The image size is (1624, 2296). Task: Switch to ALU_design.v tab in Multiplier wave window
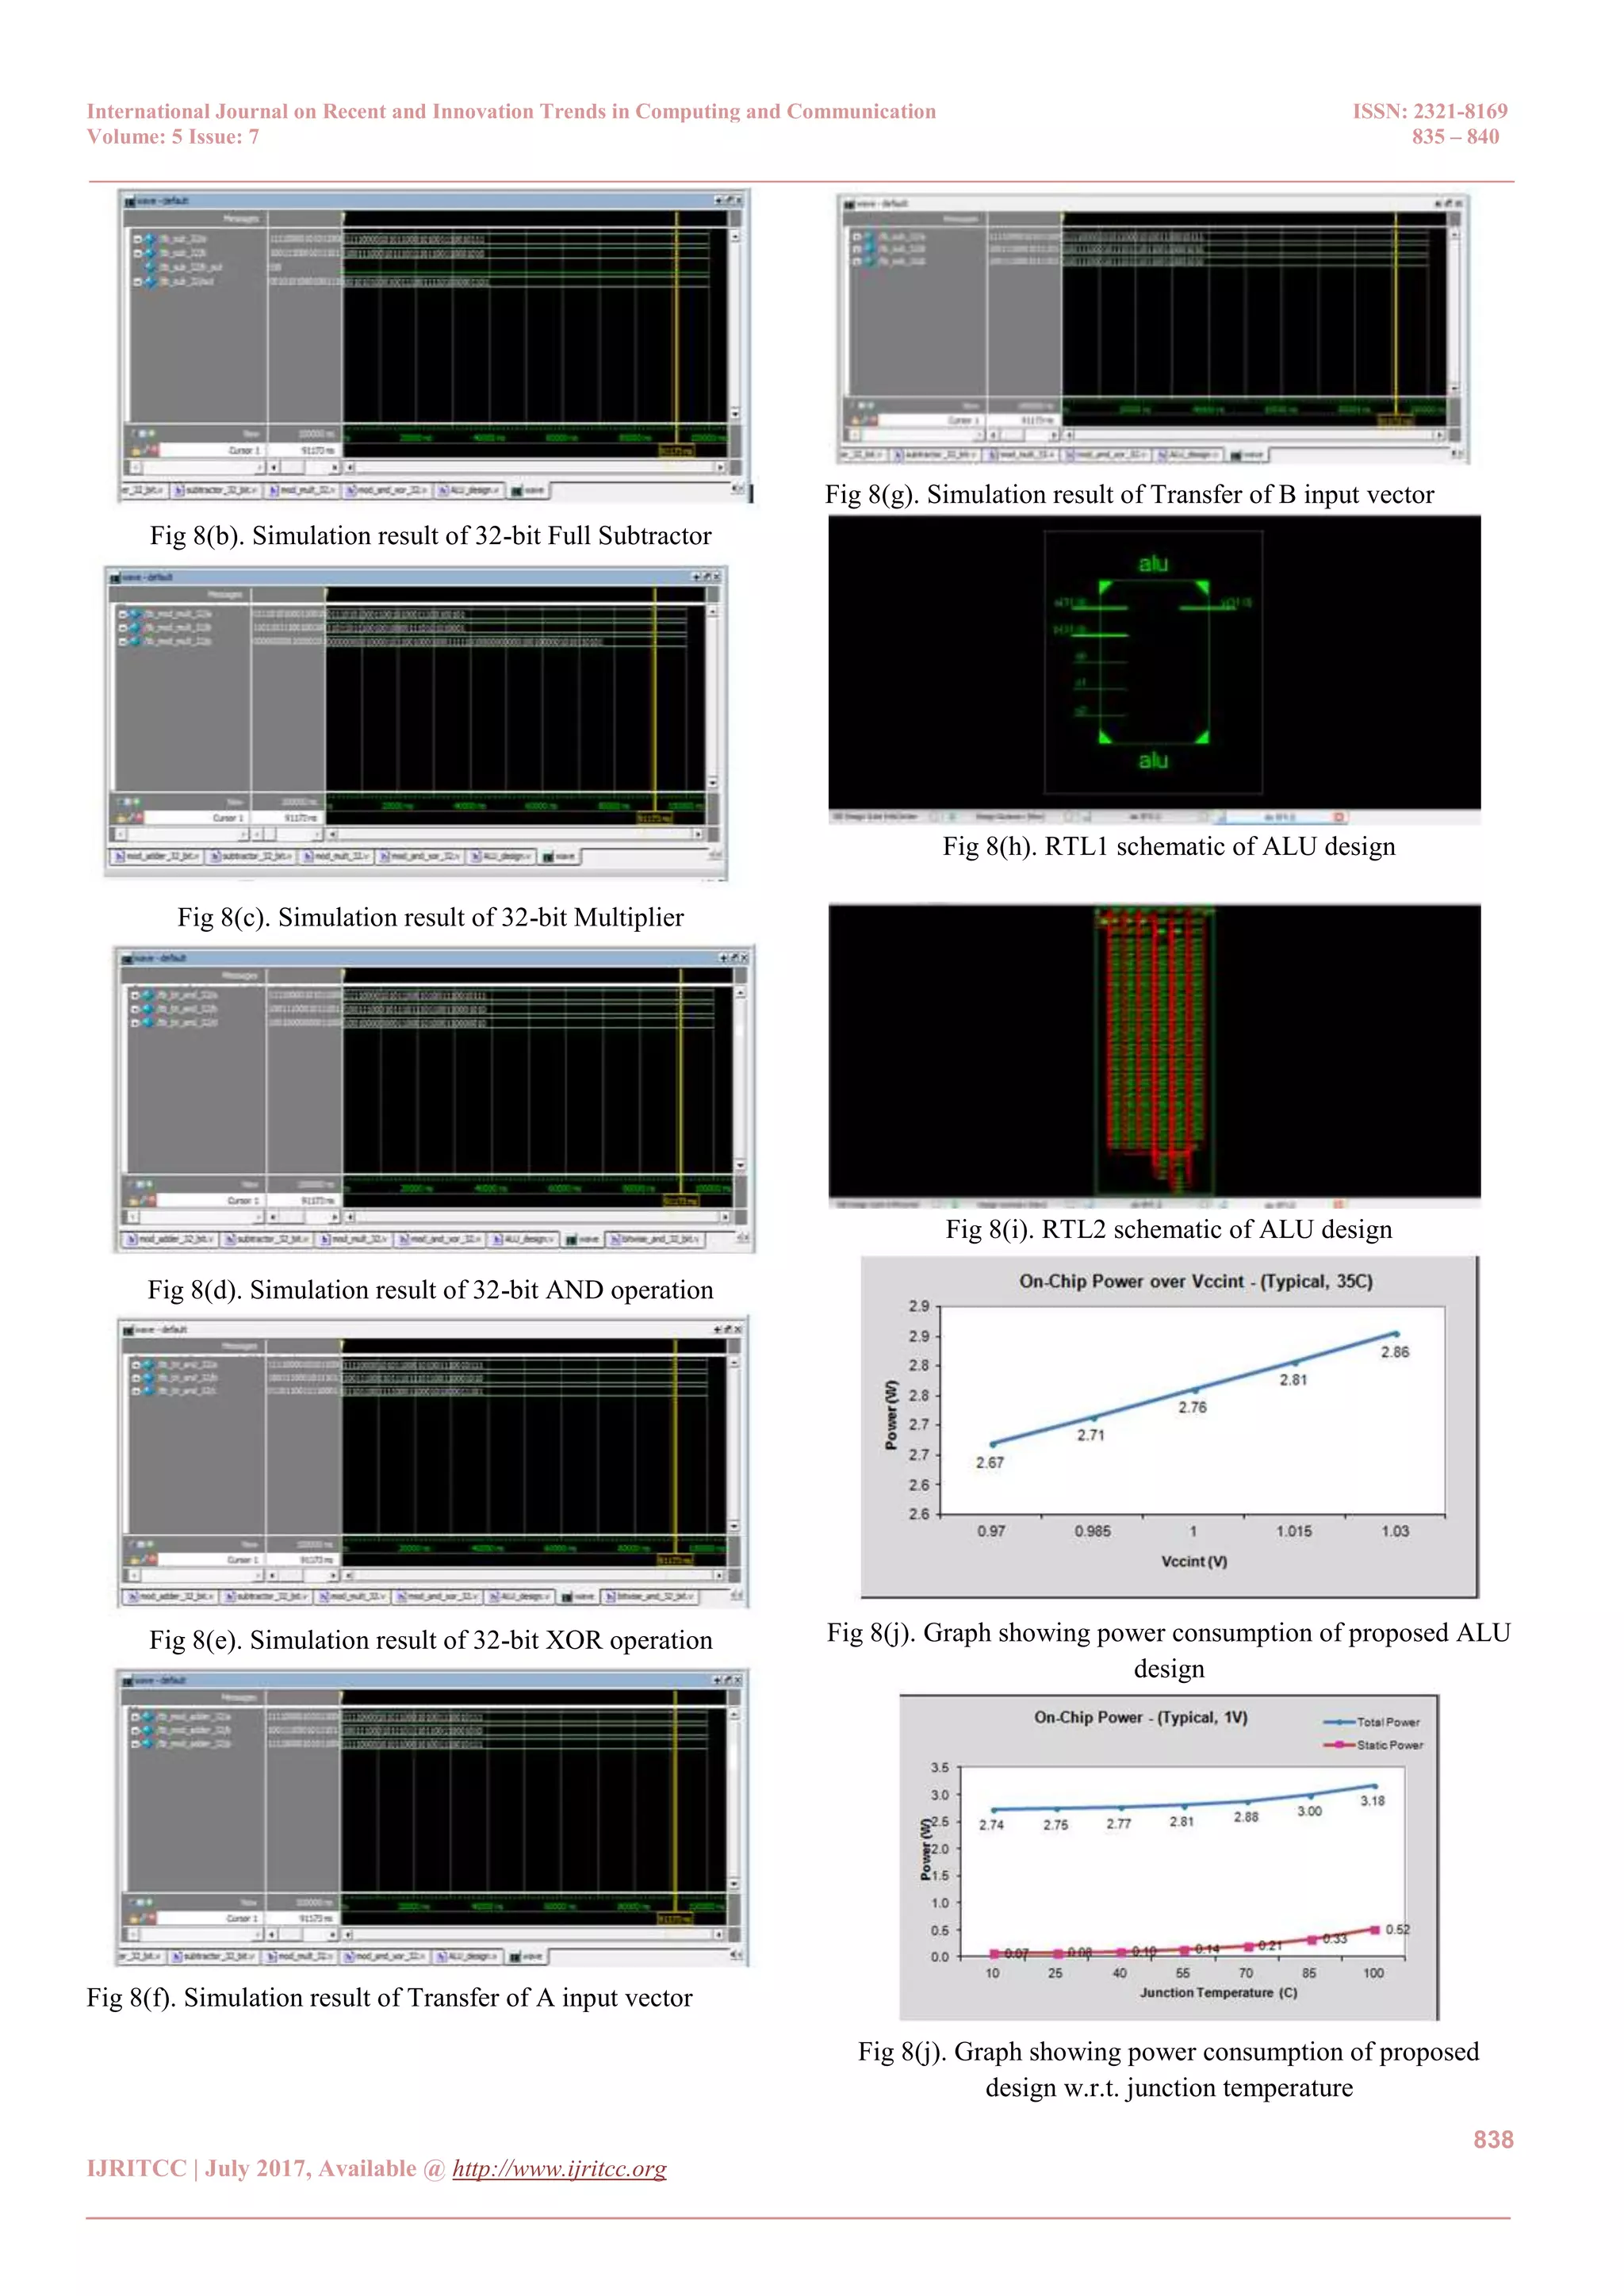(502, 857)
